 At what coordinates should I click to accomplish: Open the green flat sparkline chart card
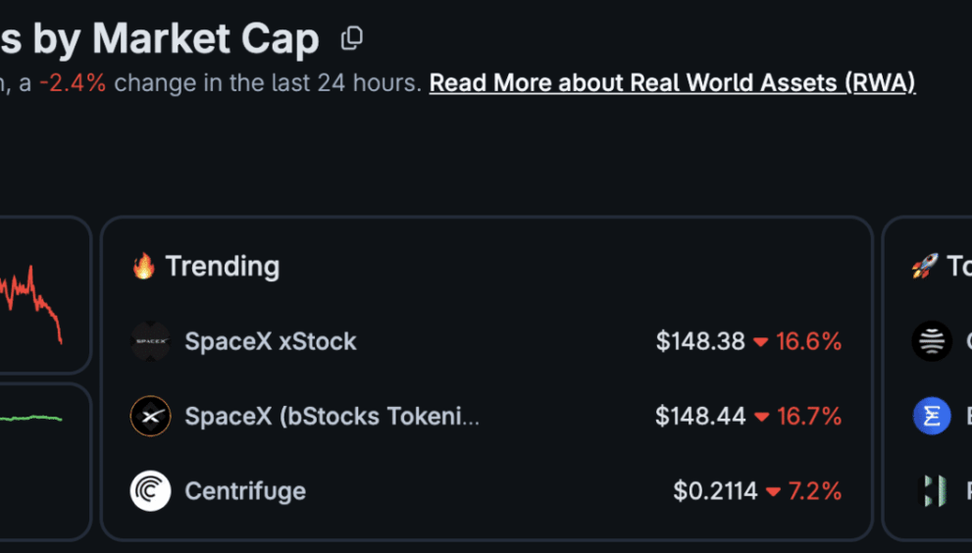tap(43, 462)
